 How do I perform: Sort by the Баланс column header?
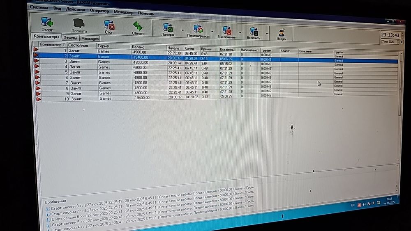tap(149, 47)
